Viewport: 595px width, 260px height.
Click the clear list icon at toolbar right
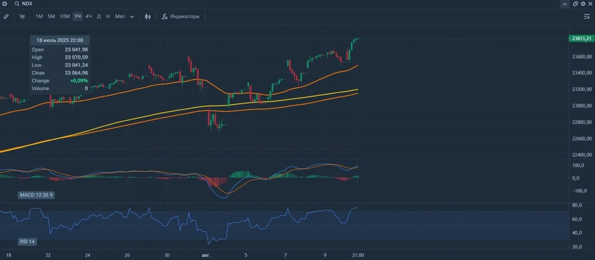(x=587, y=16)
